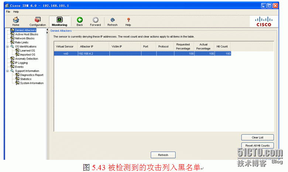Sort by the Hit Count column header
The height and width of the screenshot is (172, 288).
pyautogui.click(x=223, y=47)
